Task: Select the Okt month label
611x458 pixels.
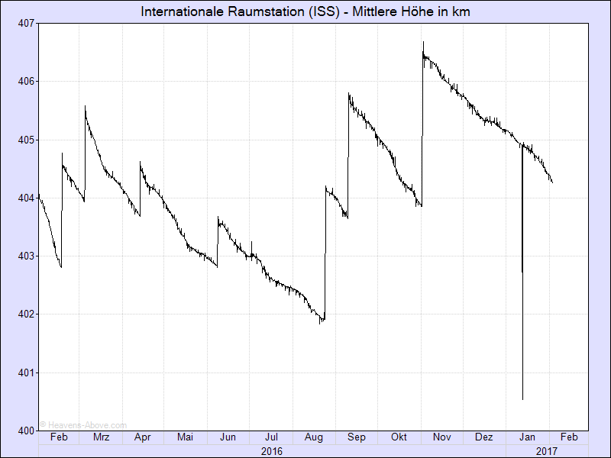Action: (x=399, y=438)
